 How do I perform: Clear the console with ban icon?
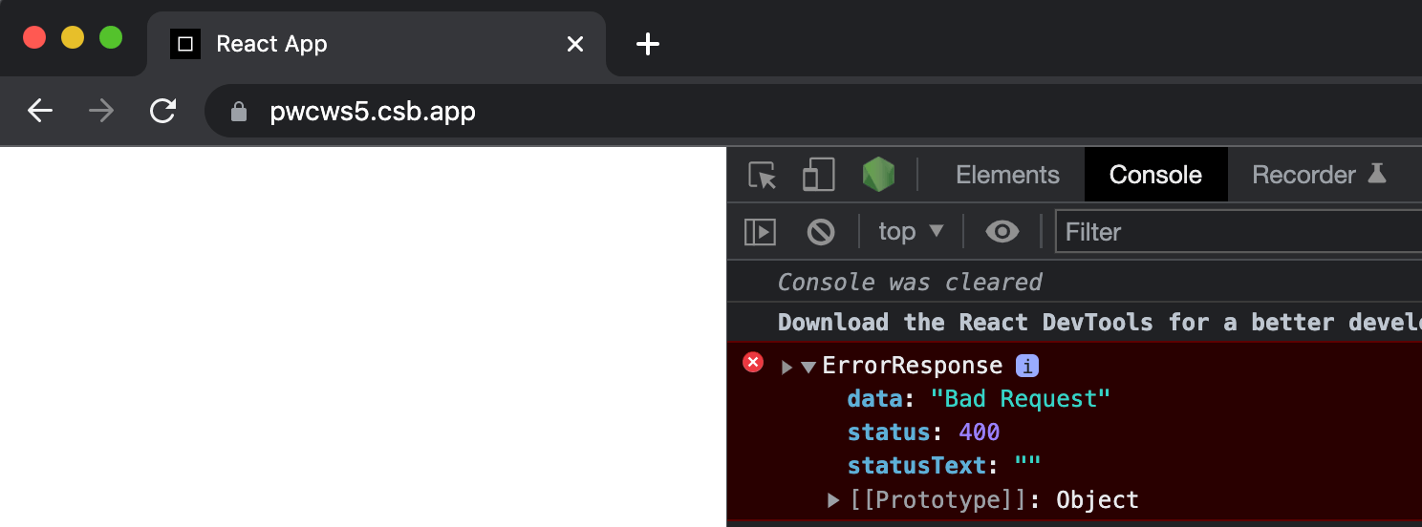pos(821,232)
